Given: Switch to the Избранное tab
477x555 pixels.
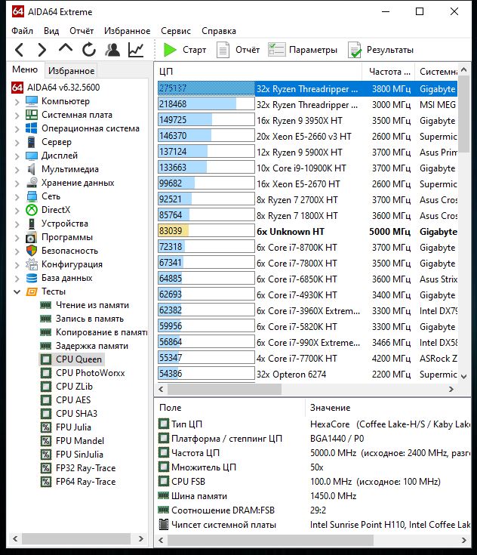Looking at the screenshot, I should [71, 71].
